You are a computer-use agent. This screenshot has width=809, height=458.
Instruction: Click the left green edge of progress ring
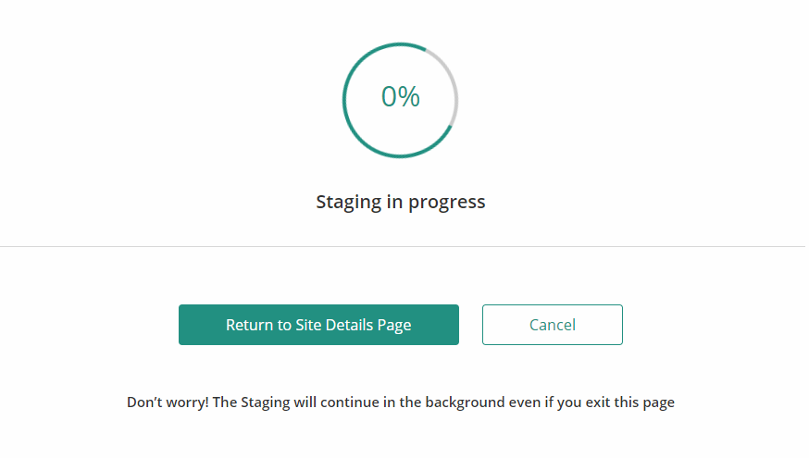[x=344, y=100]
